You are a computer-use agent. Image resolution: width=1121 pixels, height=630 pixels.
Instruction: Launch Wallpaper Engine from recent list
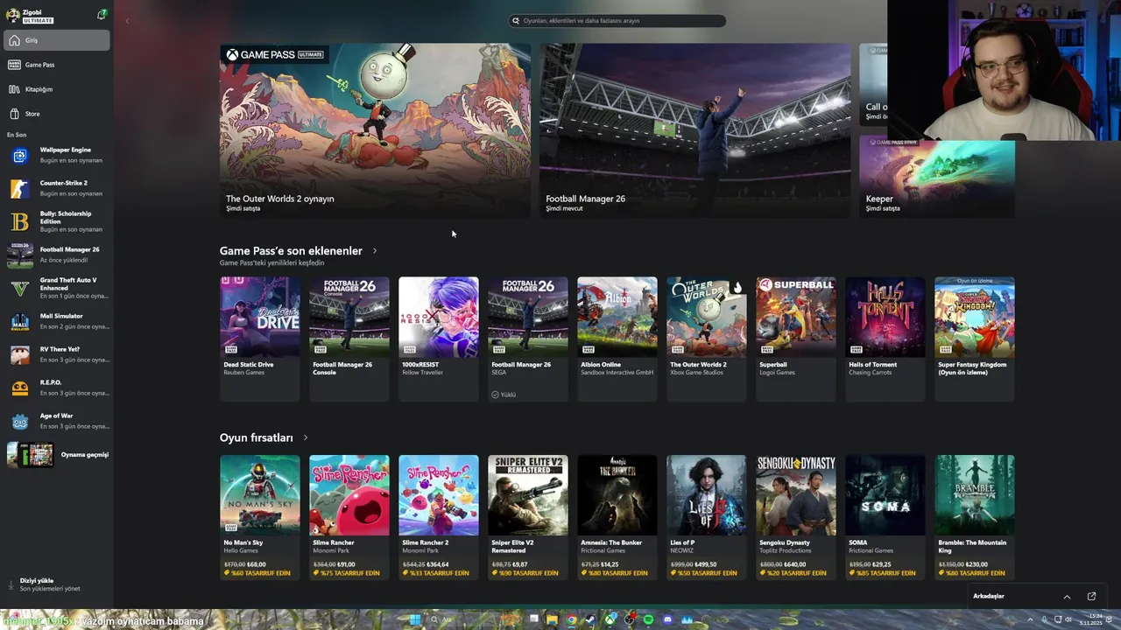click(x=57, y=155)
